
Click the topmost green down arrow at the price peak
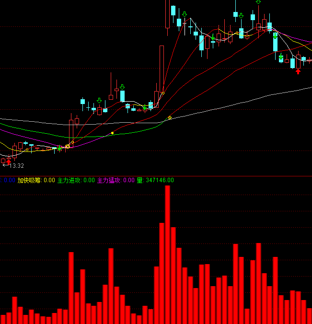pos(258,2)
